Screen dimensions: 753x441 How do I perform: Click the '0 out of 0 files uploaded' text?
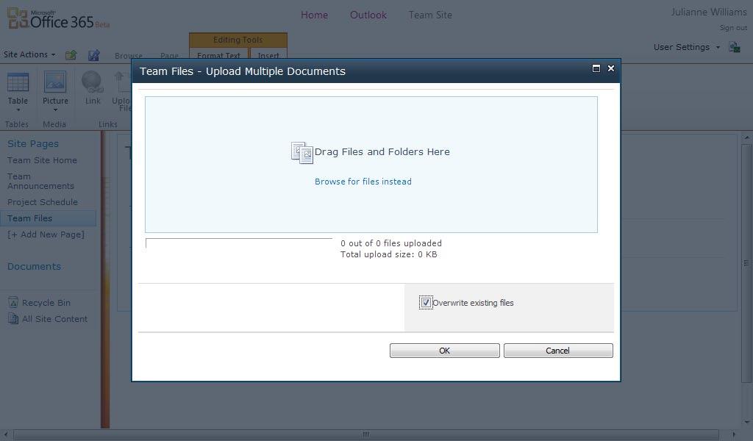pyautogui.click(x=391, y=243)
